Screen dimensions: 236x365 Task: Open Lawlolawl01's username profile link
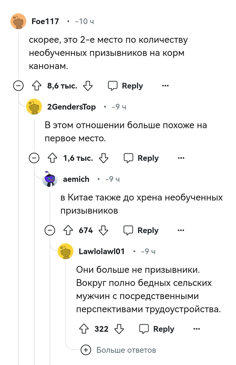101,251
